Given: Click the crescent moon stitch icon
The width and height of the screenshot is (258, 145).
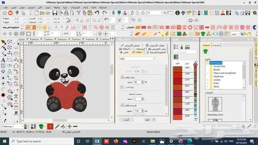Looking at the screenshot, I should click(x=255, y=27).
